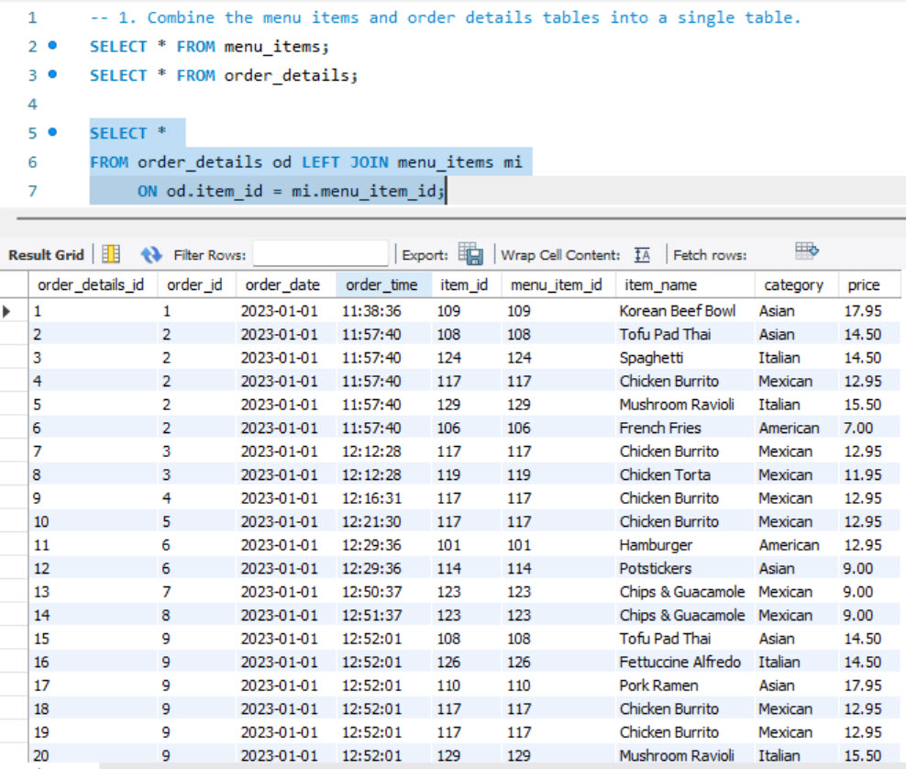
Task: Sort by the order_details_id column header
Action: pos(91,285)
